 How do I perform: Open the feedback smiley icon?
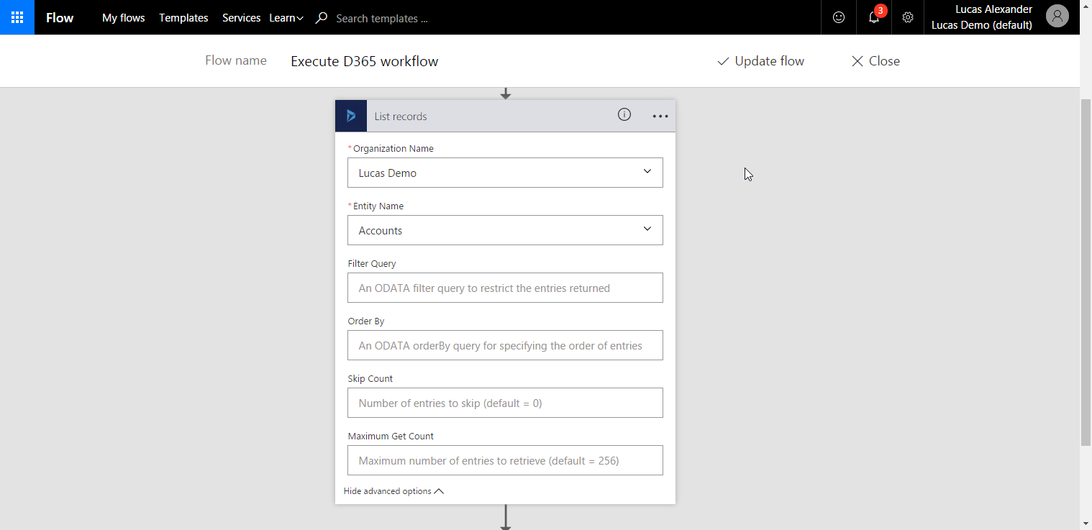839,17
